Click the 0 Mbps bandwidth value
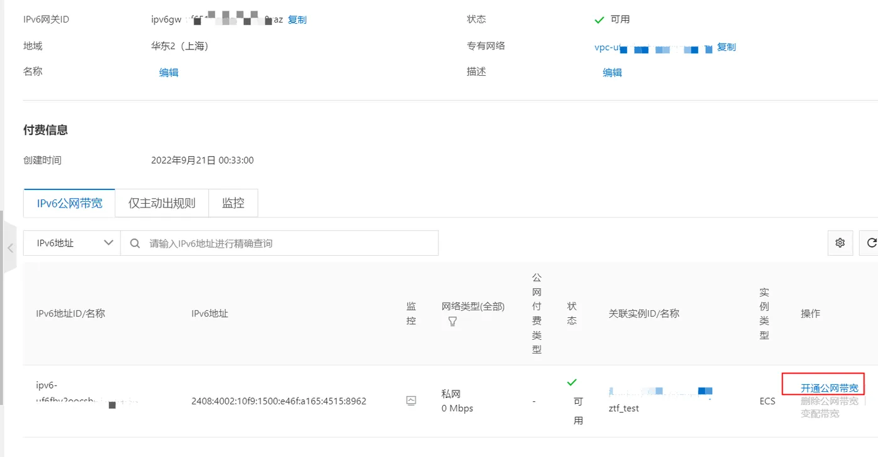This screenshot has width=878, height=457. [x=457, y=409]
